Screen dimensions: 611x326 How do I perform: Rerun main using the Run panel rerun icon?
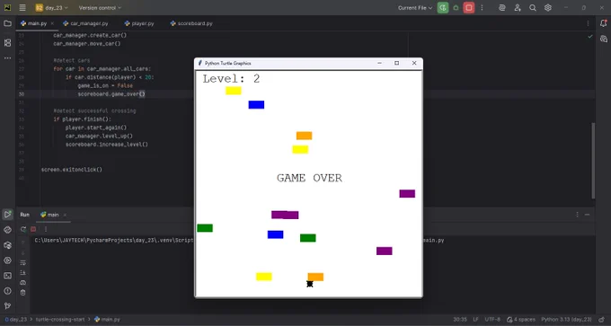23,229
